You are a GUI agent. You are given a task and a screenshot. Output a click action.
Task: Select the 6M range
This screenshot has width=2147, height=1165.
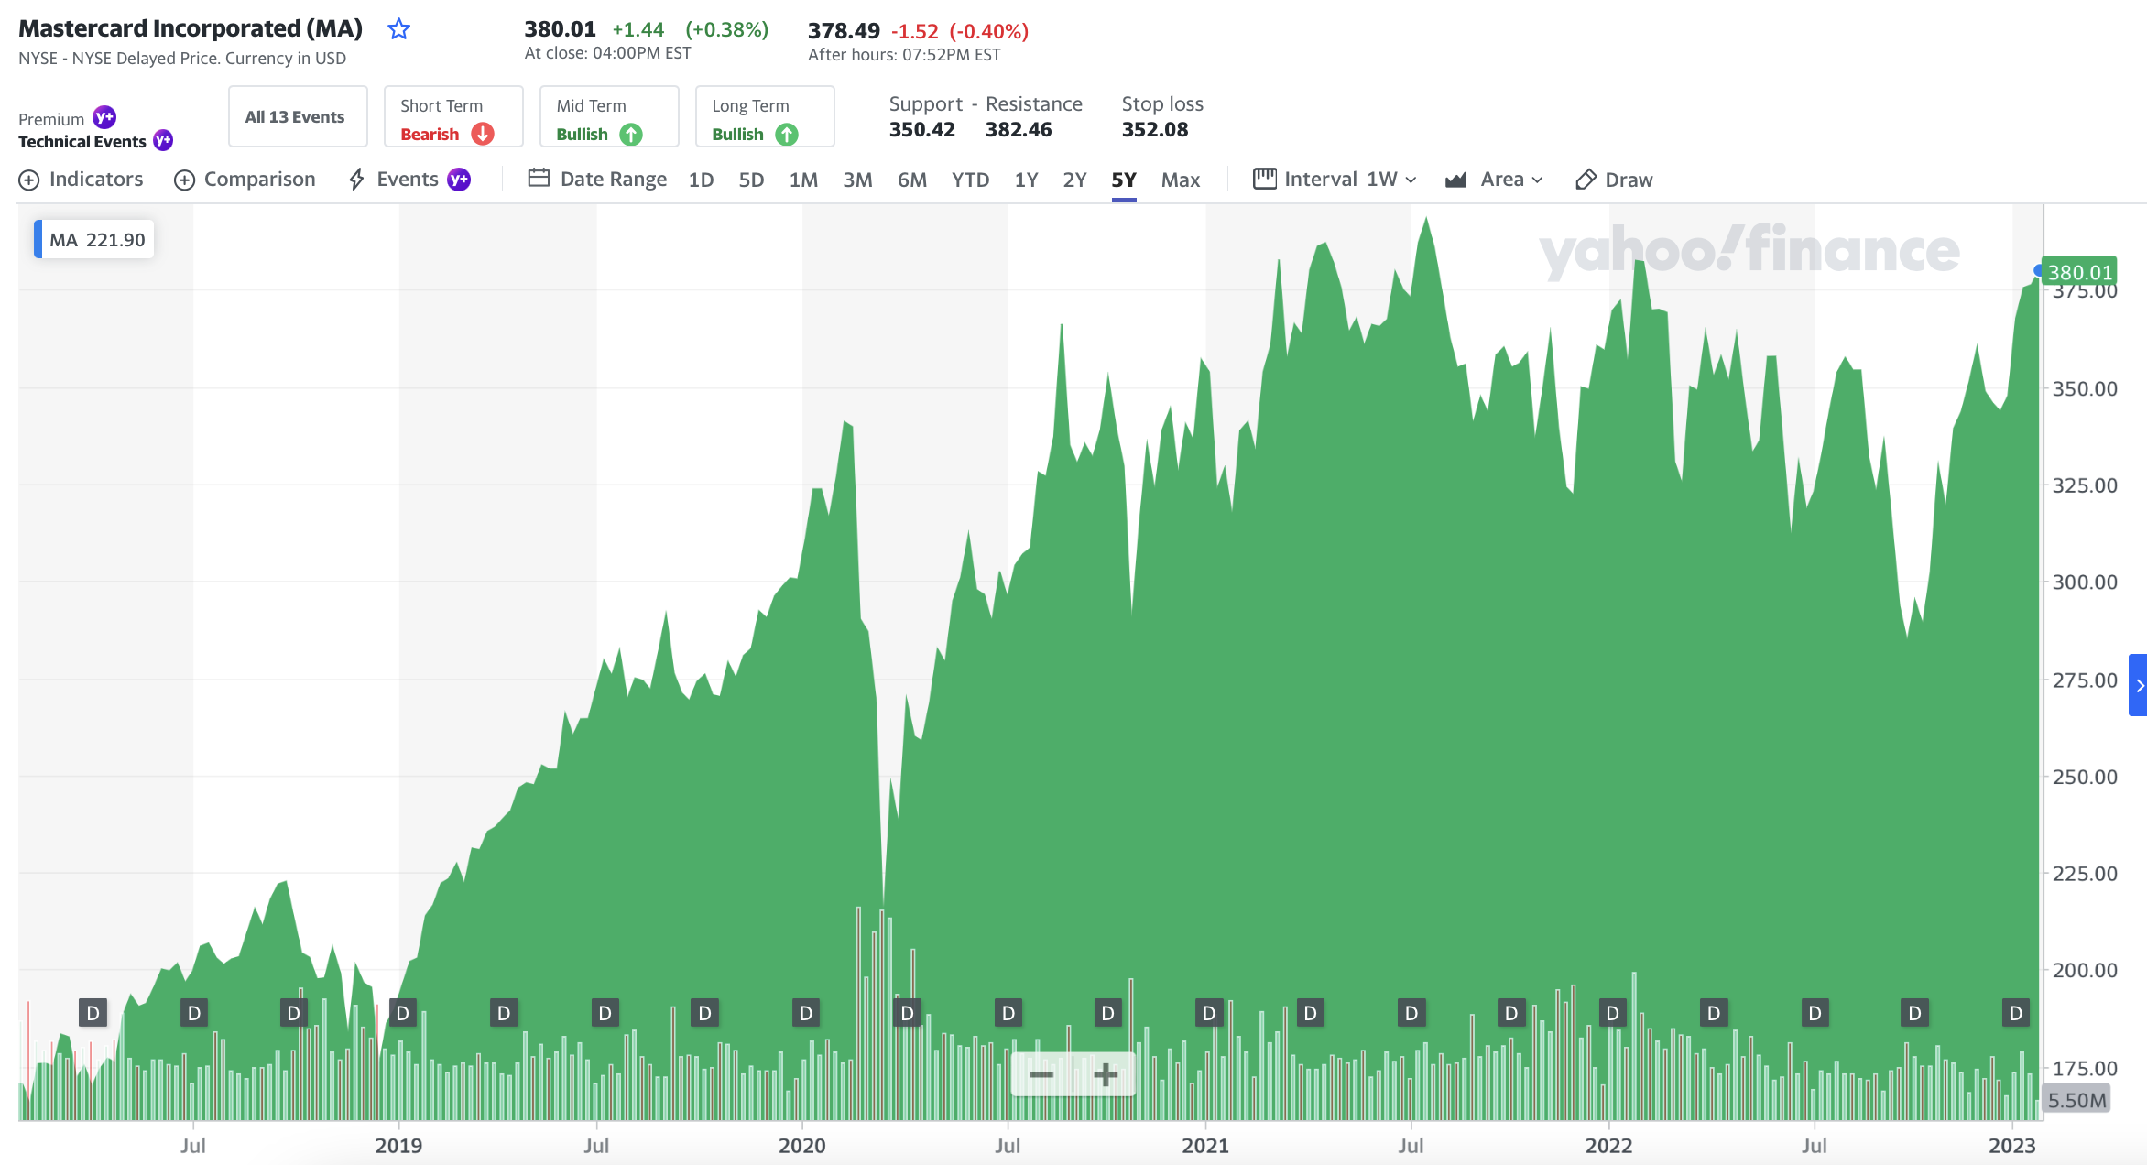pos(912,180)
